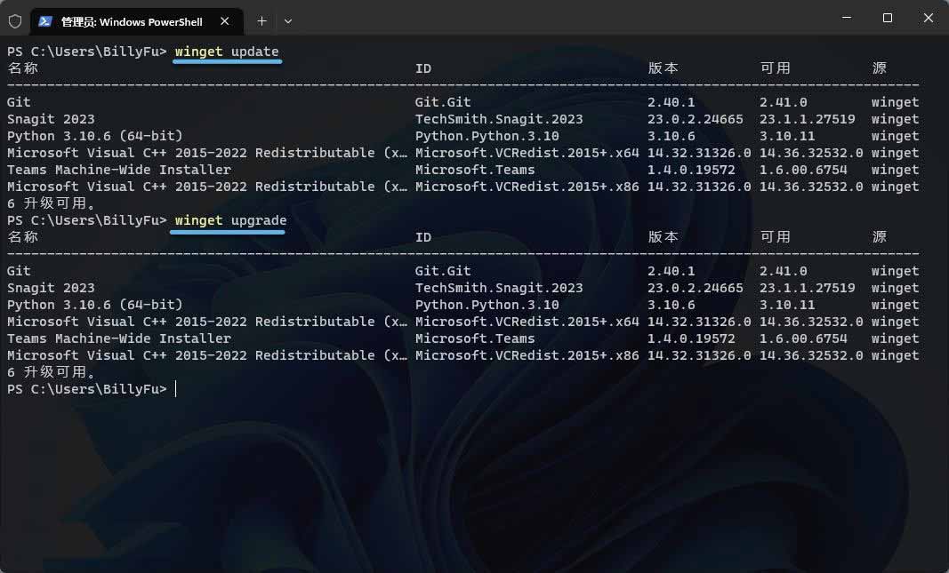Click the administrator shield icon in title bar
Viewport: 949px width, 573px height.
coord(15,21)
